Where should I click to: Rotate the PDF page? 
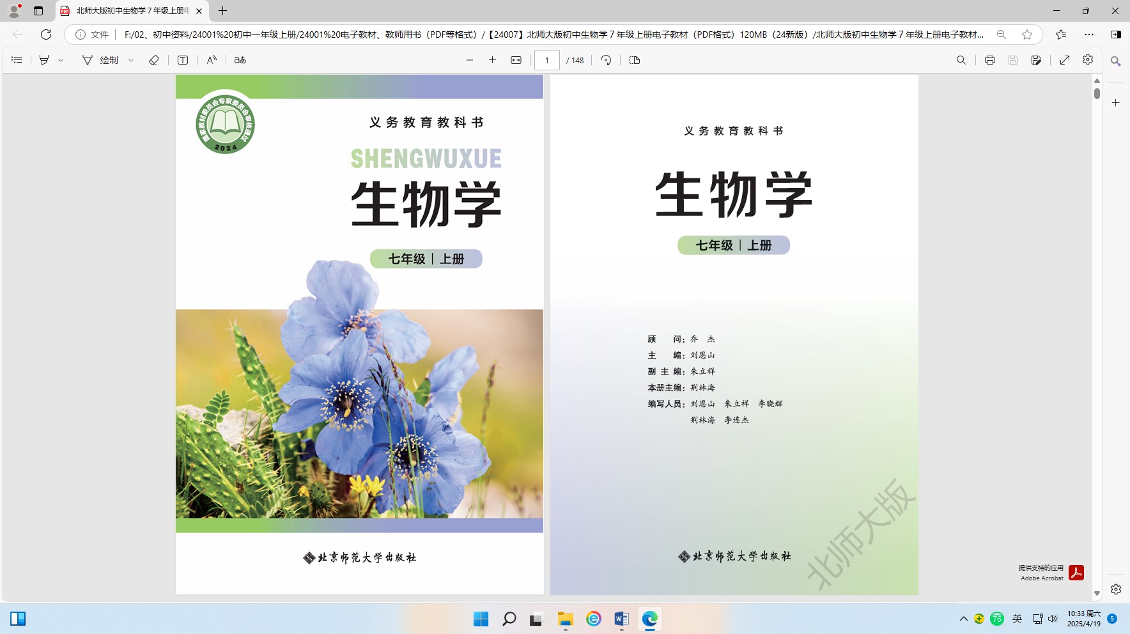tap(606, 60)
